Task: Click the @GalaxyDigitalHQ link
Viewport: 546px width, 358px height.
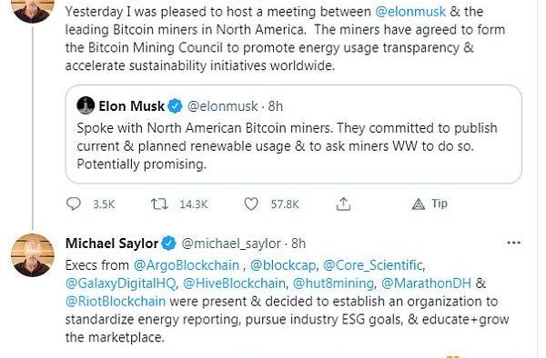Action: tap(120, 283)
